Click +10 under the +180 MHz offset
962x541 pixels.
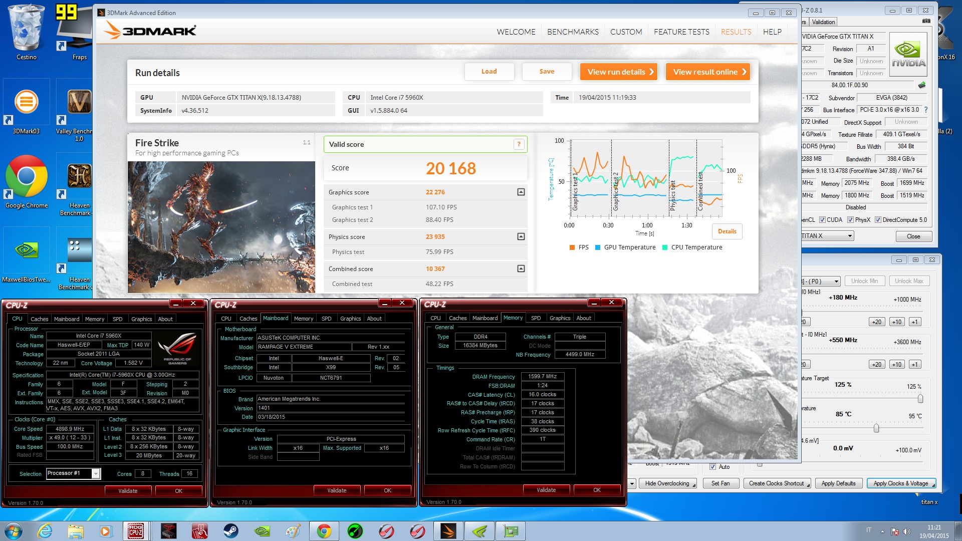897,322
